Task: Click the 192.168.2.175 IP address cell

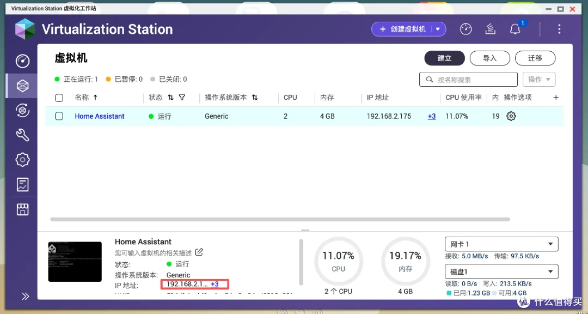Action: 389,116
